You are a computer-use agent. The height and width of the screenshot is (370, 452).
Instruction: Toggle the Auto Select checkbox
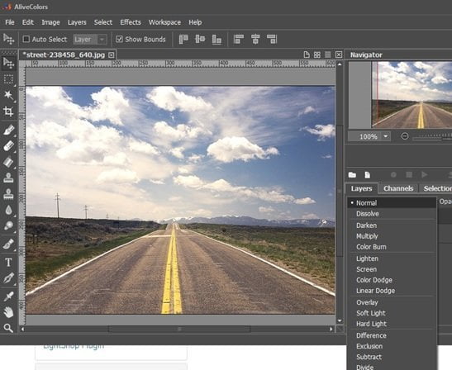pyautogui.click(x=26, y=39)
